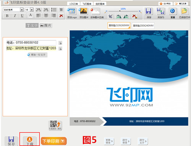
Task: Flip image horizontally with first mirror icon
Action: tap(119, 16)
